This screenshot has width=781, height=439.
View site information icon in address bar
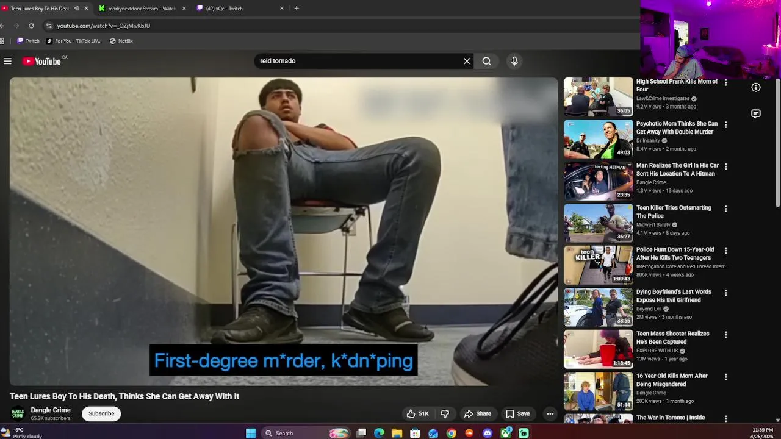(49, 26)
